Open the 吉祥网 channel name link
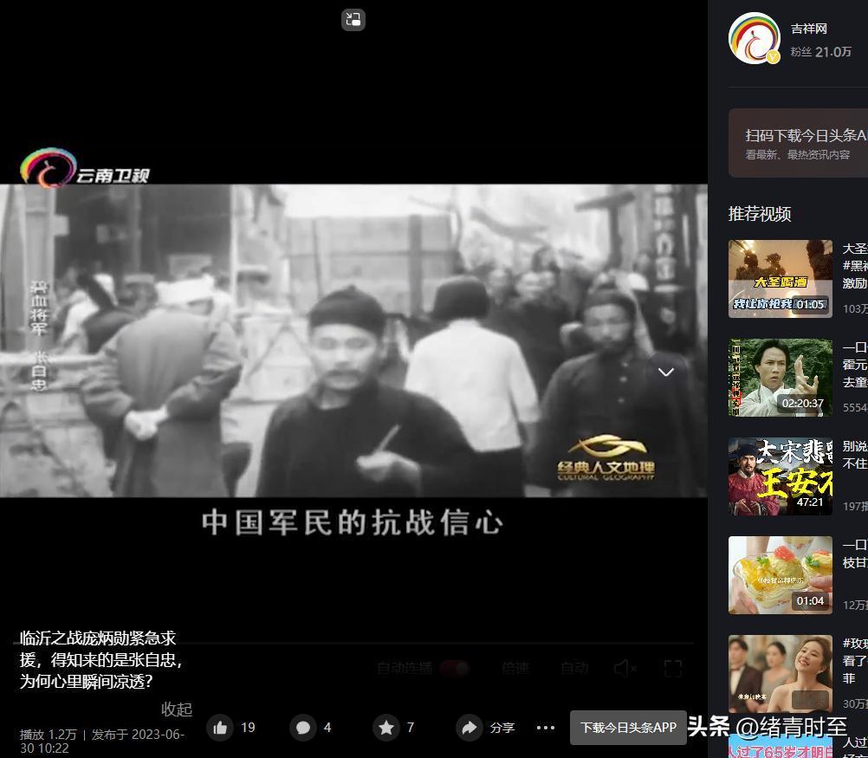868x758 pixels. pyautogui.click(x=809, y=29)
